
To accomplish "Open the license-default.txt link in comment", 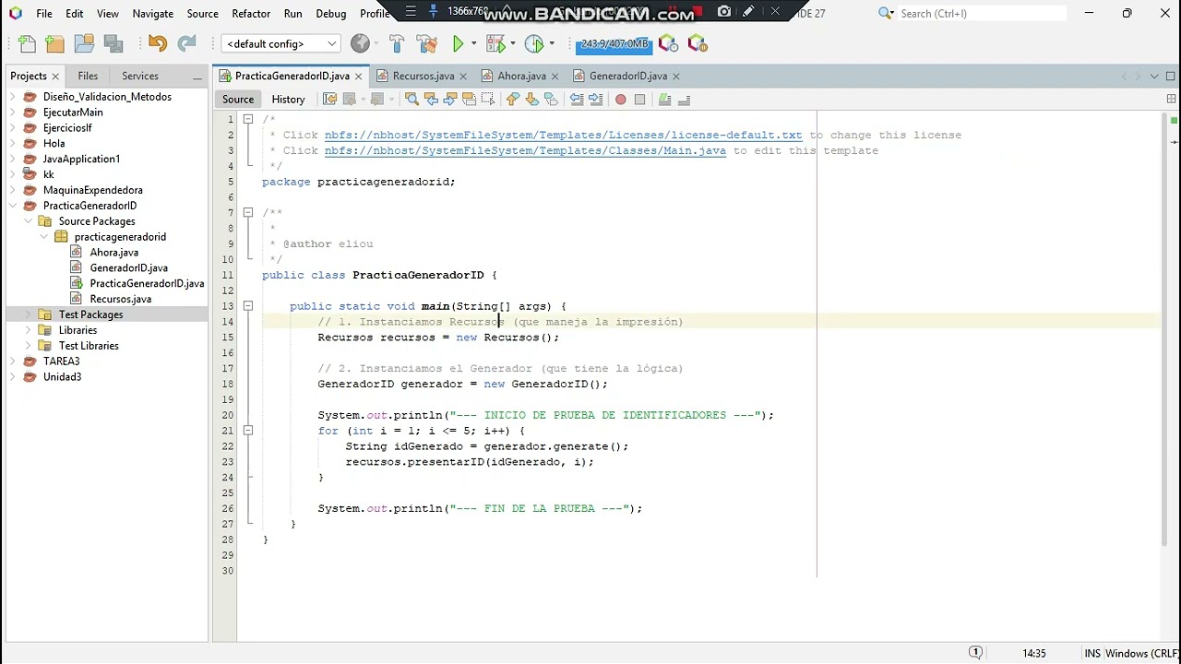I will click(563, 135).
